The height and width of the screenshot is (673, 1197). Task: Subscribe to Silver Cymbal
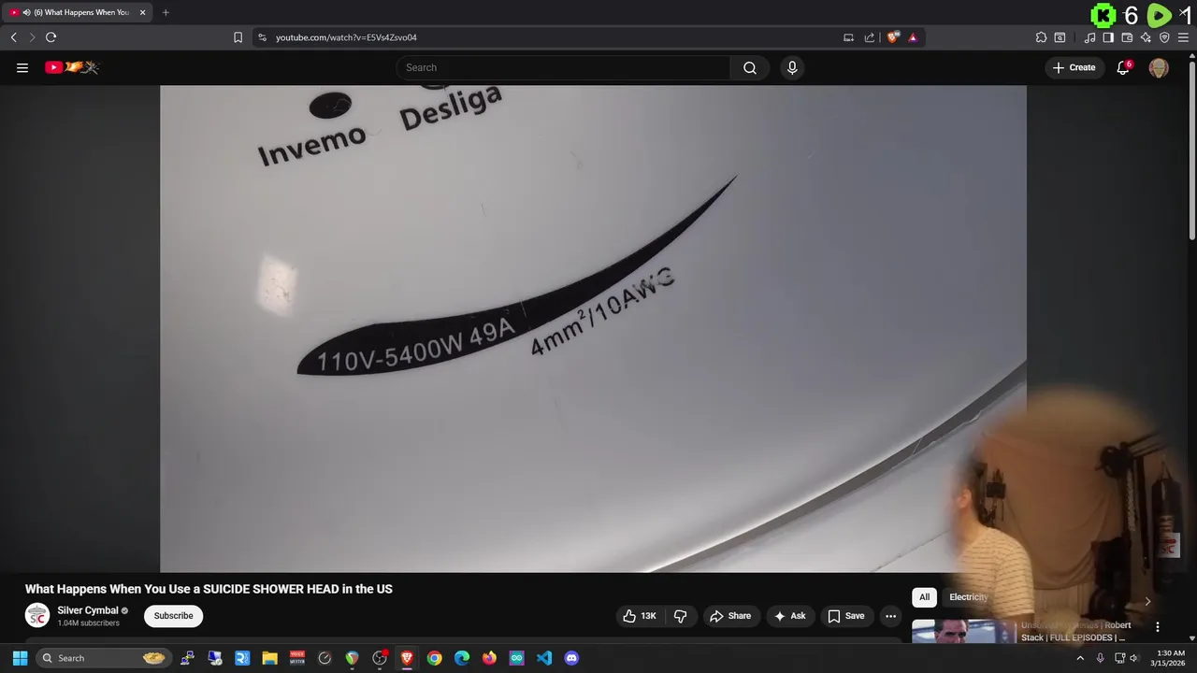[173, 616]
